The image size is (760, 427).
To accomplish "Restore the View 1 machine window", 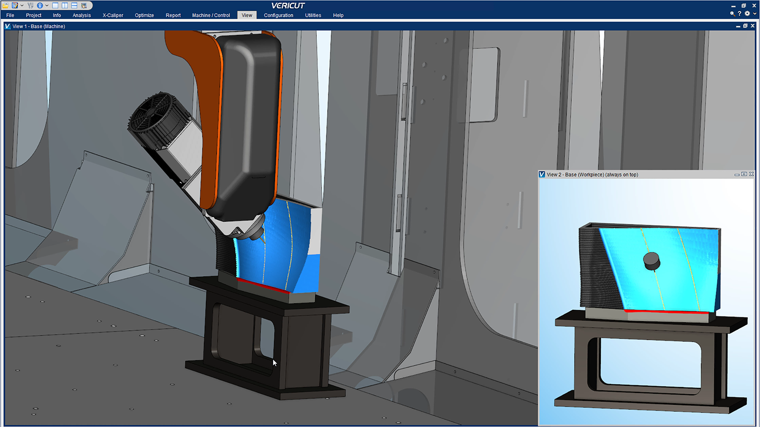I will [745, 26].
